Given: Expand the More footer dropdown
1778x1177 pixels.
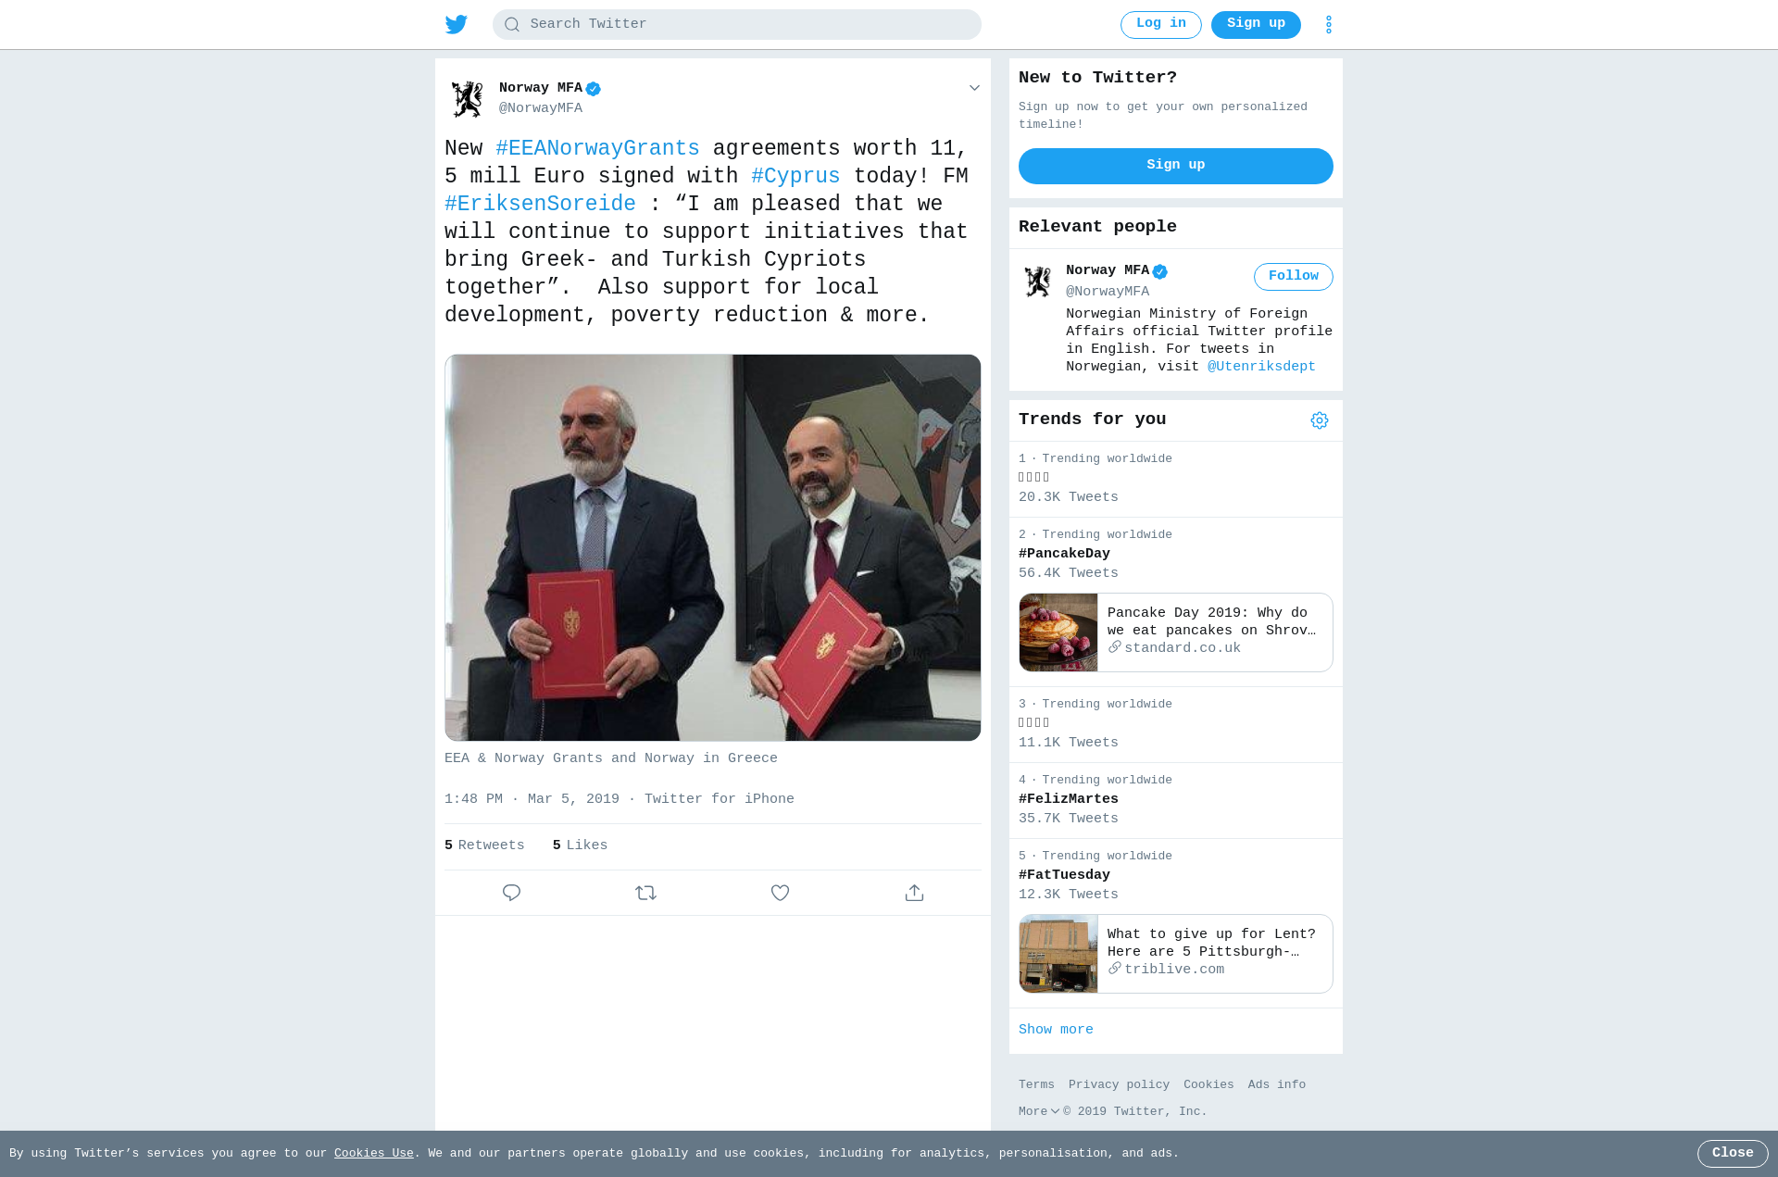Looking at the screenshot, I should coord(1038,1111).
